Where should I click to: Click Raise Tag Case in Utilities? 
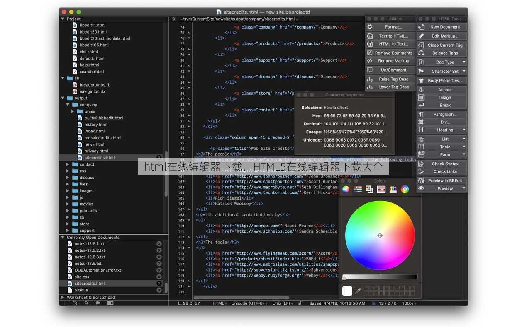(390, 79)
